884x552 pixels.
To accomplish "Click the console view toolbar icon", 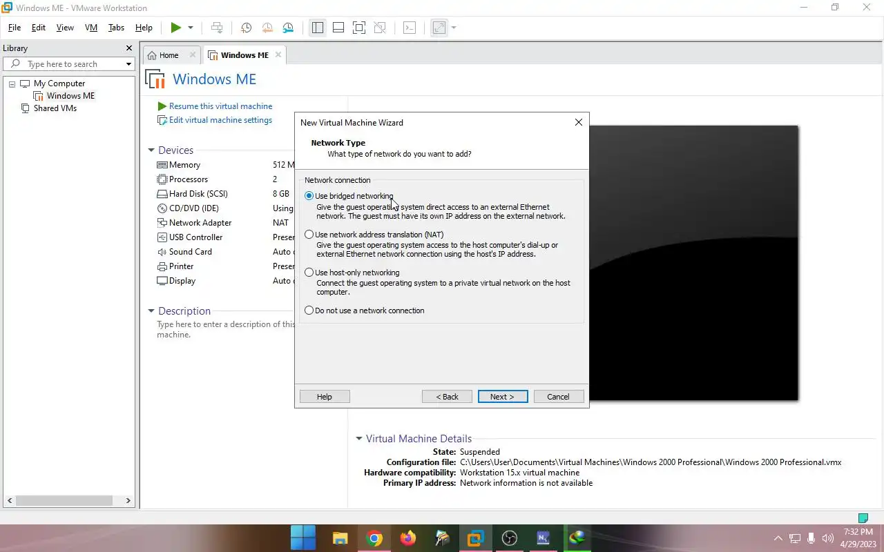I will click(x=410, y=28).
